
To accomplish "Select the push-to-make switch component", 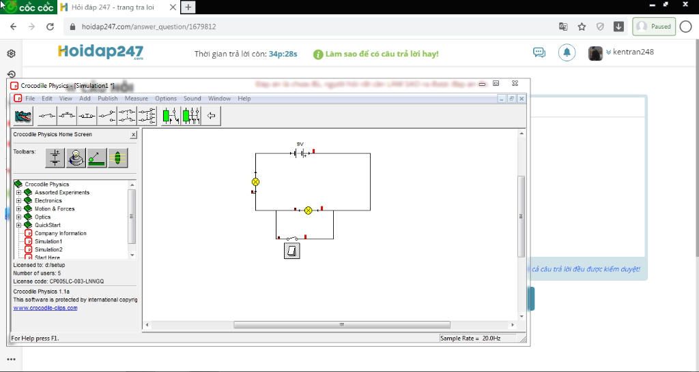I will pyautogui.click(x=67, y=117).
